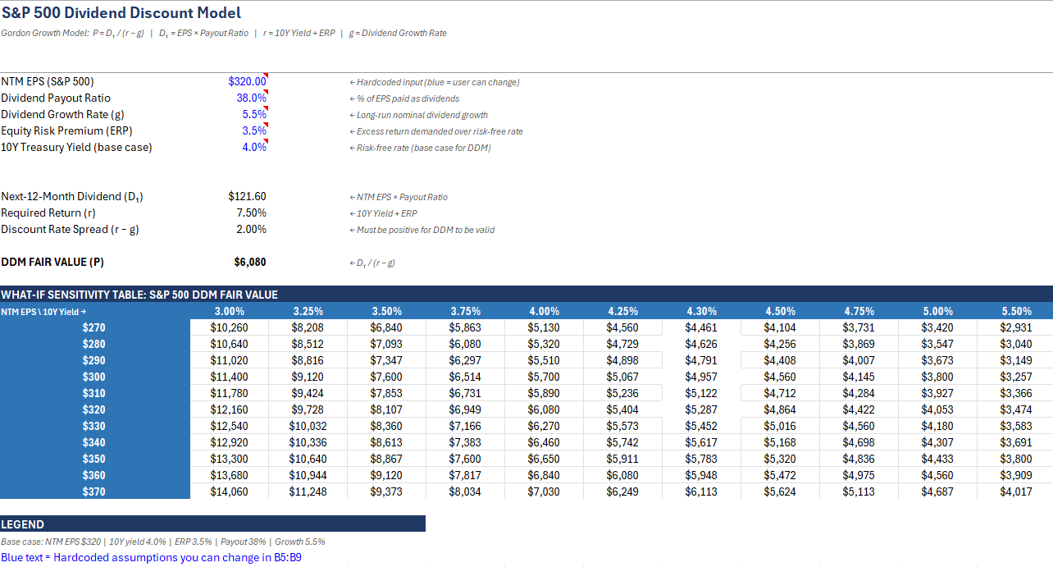Screen dimensions: 1053x567
Task: Click the S&P 500 Dividend Discount Model title
Action: pos(121,13)
